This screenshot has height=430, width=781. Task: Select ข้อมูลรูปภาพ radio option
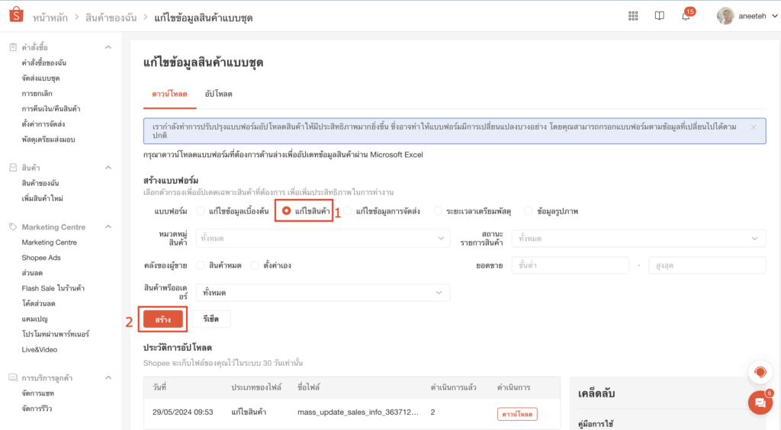coord(529,211)
